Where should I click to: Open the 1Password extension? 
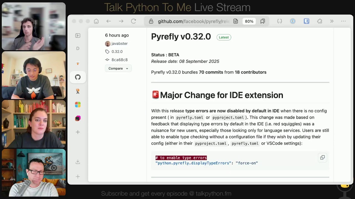click(x=293, y=21)
